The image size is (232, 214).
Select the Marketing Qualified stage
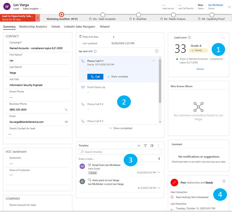pos(62,15)
